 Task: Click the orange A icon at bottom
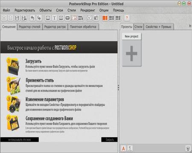pyautogui.click(x=123, y=148)
